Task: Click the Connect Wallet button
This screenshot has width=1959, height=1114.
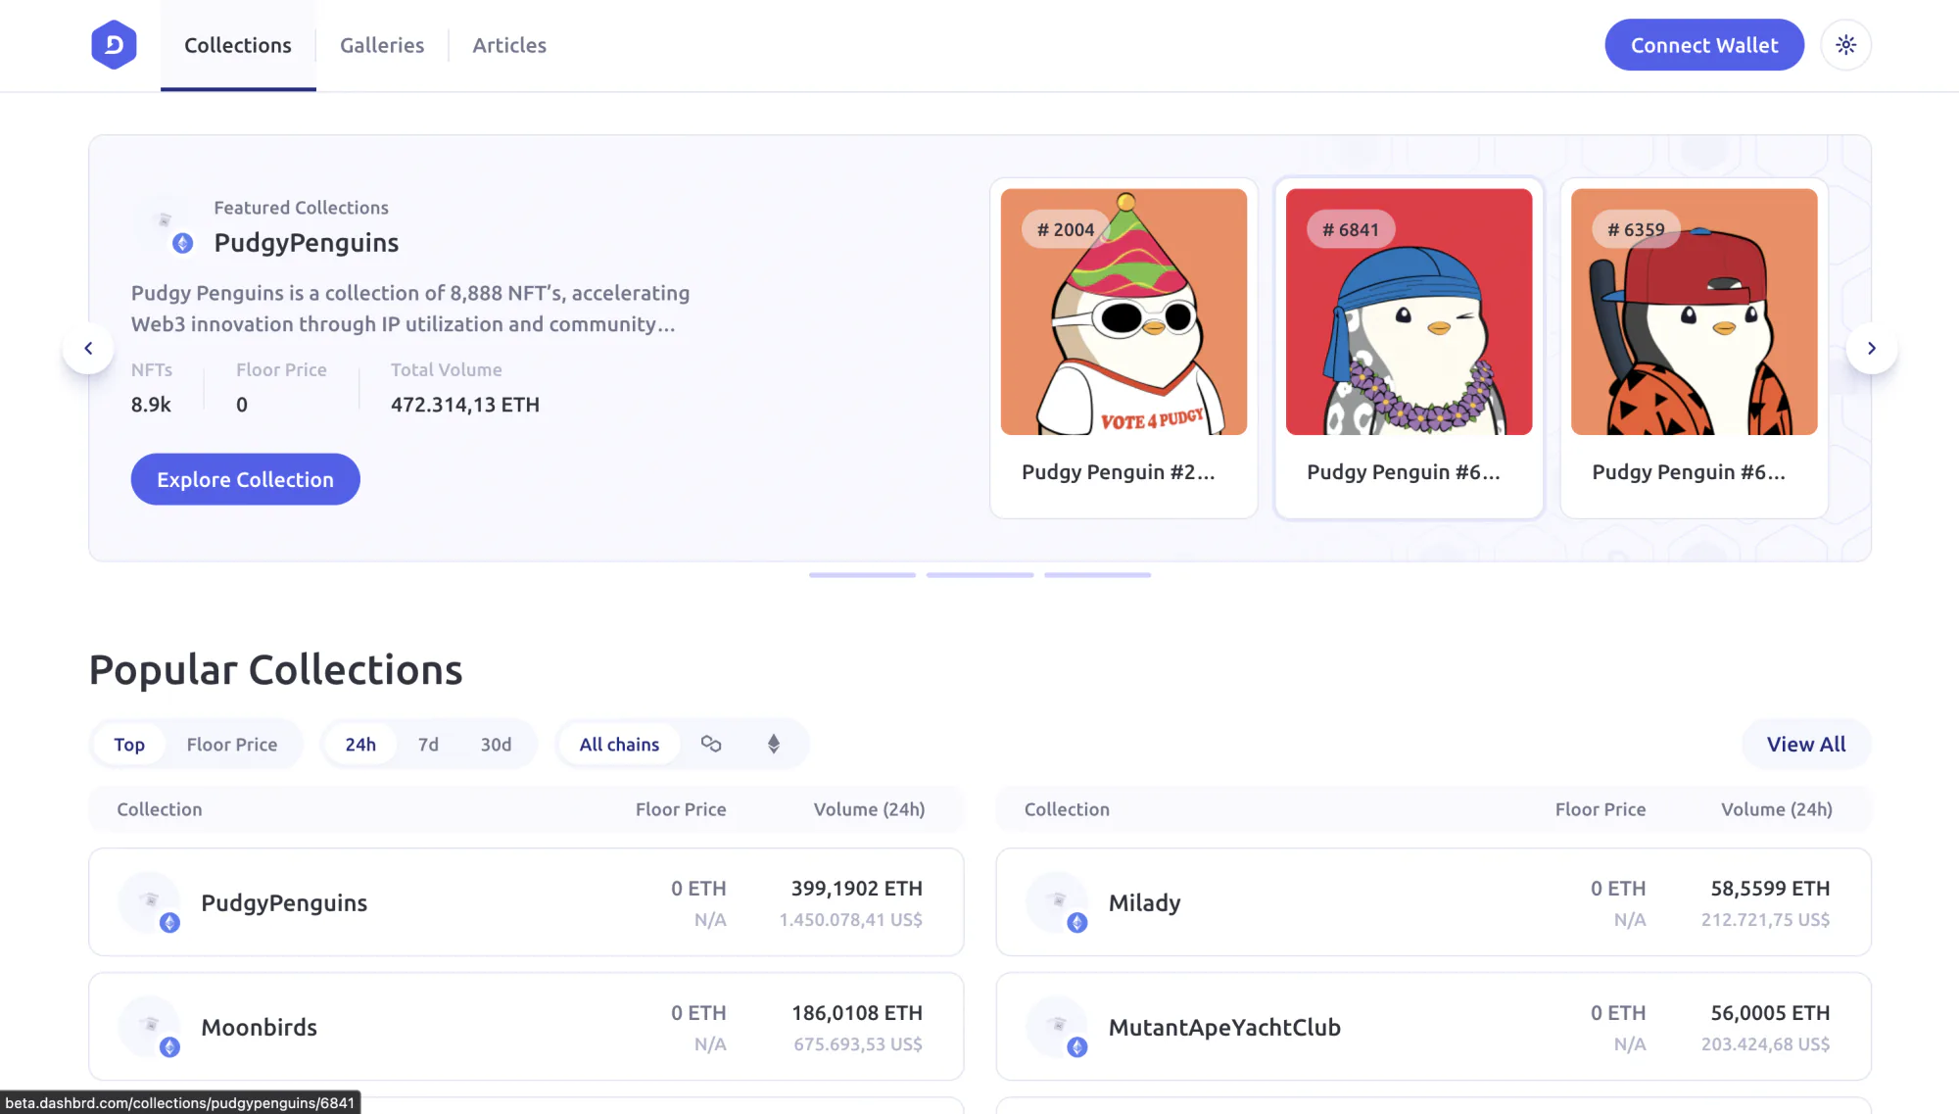Action: pyautogui.click(x=1704, y=45)
